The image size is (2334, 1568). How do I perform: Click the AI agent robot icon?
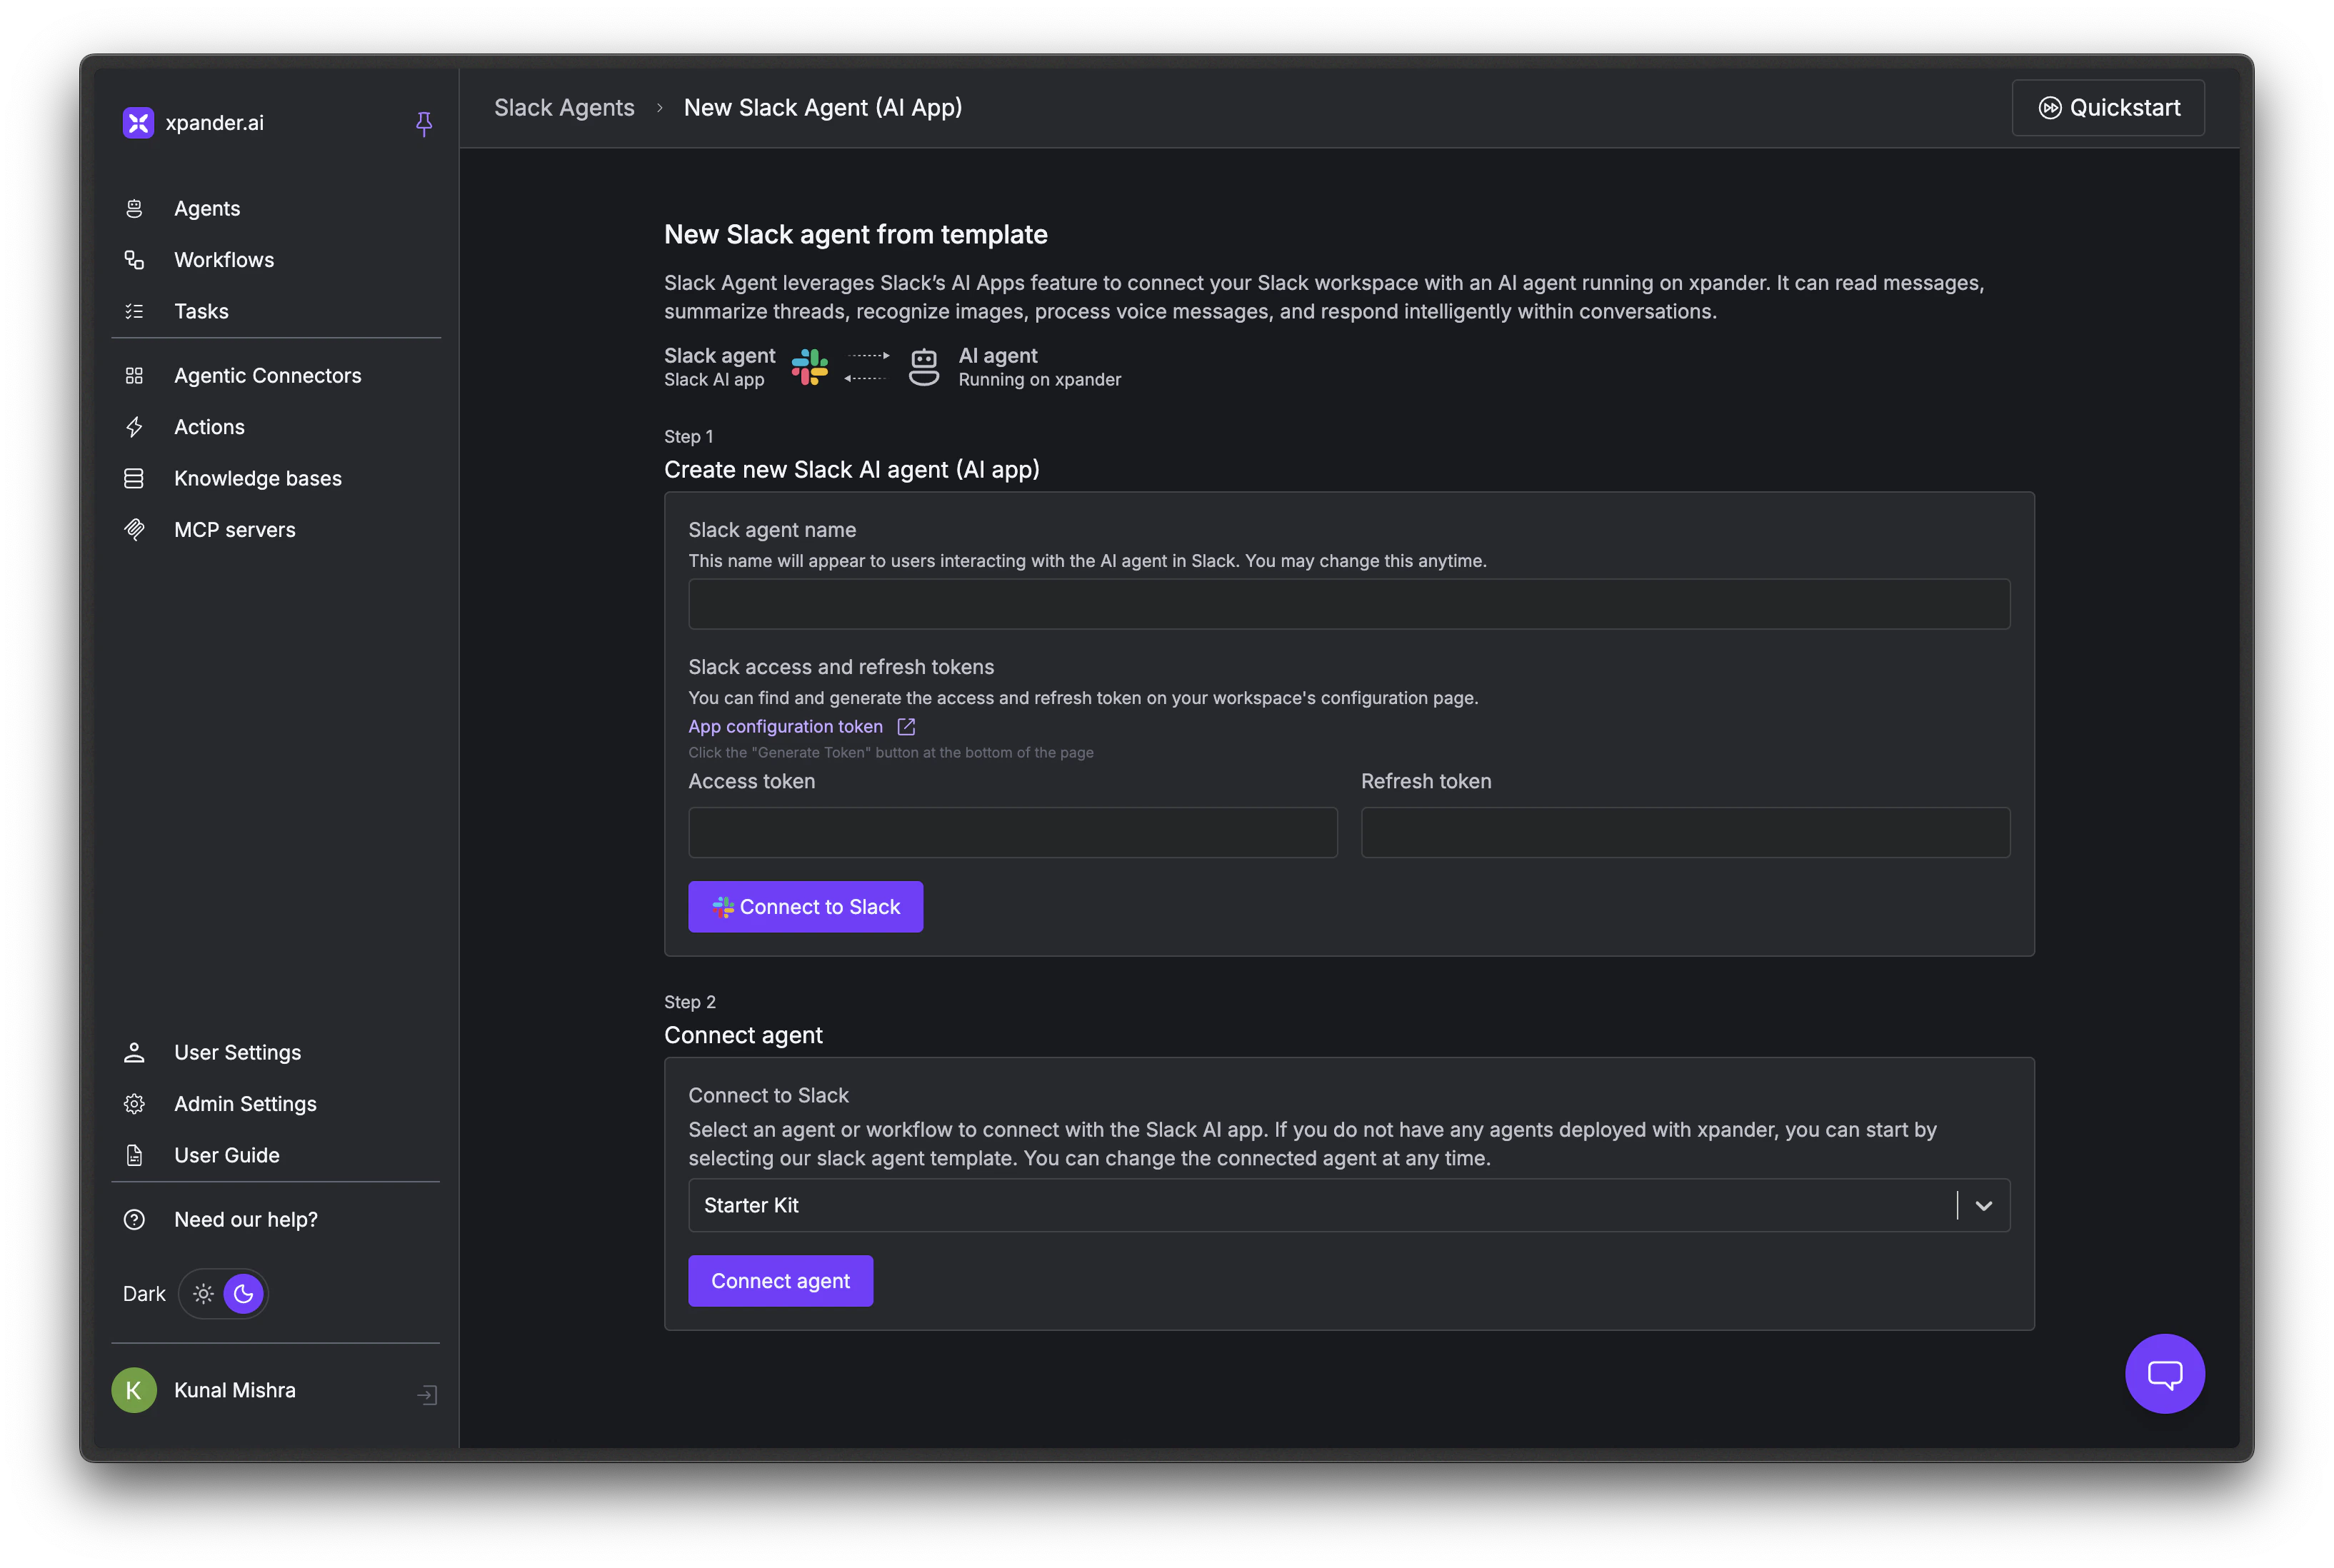(x=923, y=367)
